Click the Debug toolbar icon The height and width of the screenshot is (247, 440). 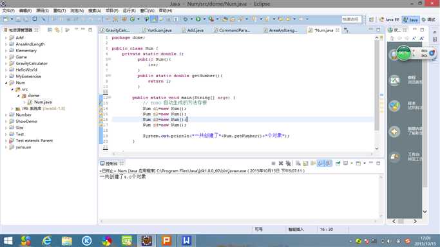point(186,19)
